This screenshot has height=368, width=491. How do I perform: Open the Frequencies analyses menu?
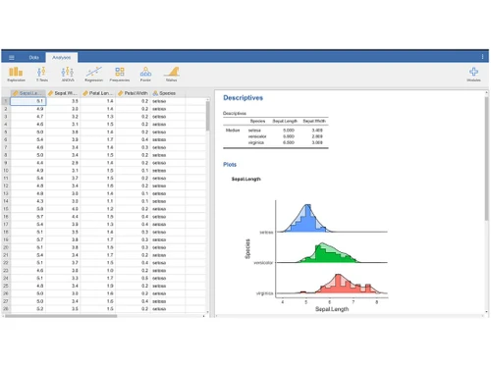(x=120, y=75)
